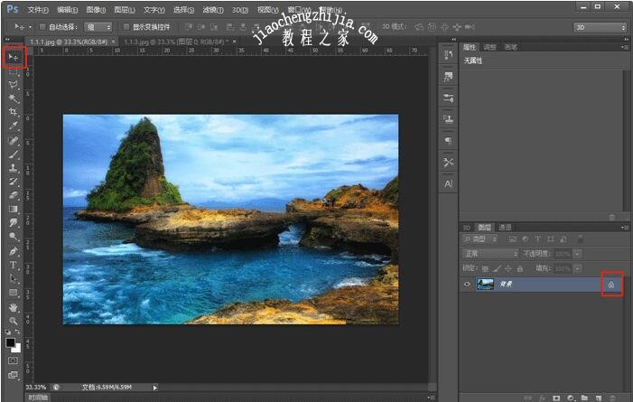Select the Eyedropper tool
The image size is (633, 402).
14,126
